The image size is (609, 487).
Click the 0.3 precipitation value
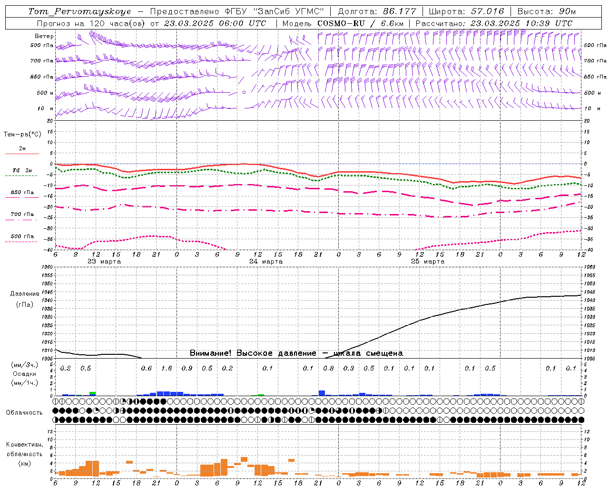[x=349, y=369]
